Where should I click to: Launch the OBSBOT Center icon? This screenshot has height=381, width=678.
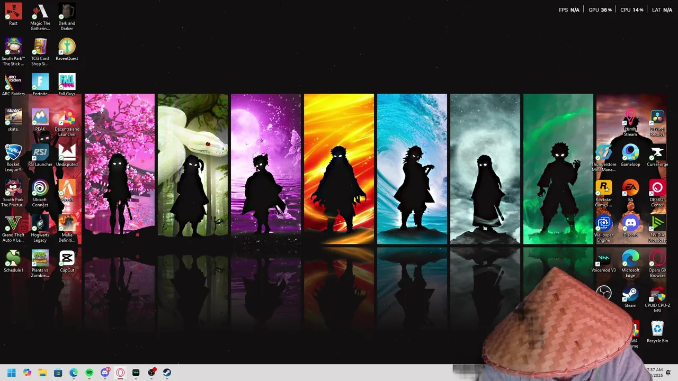[657, 193]
